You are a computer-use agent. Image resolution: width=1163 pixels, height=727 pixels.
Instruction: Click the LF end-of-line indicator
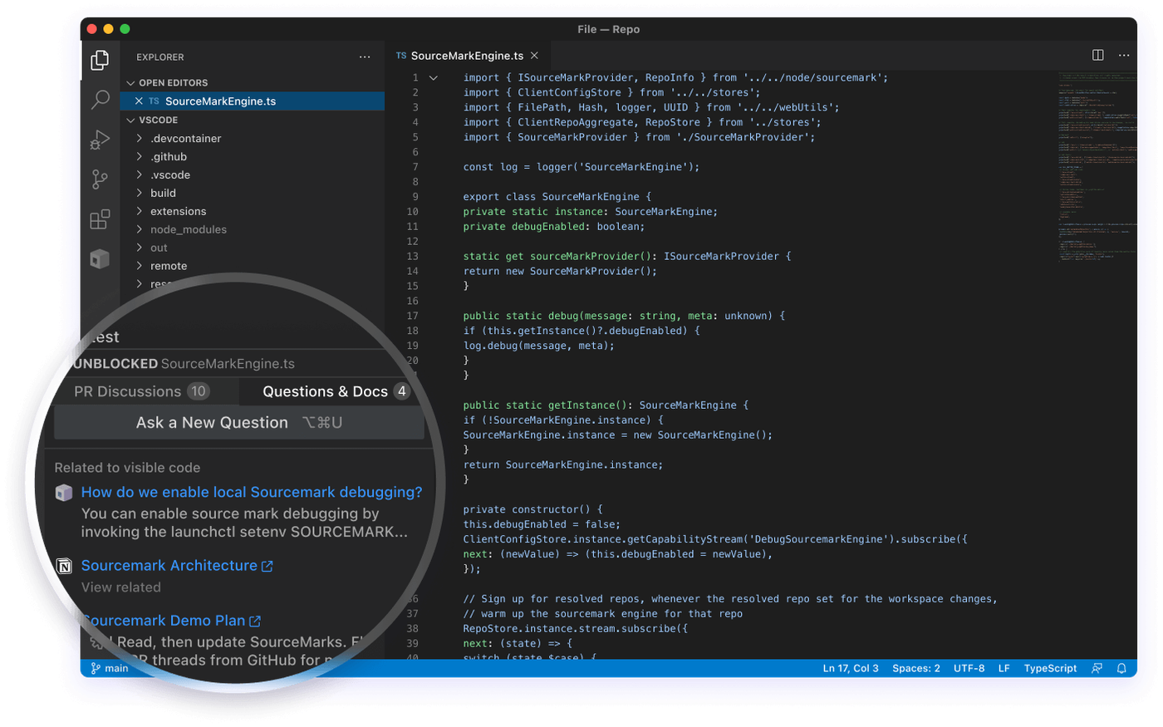[x=1004, y=668]
